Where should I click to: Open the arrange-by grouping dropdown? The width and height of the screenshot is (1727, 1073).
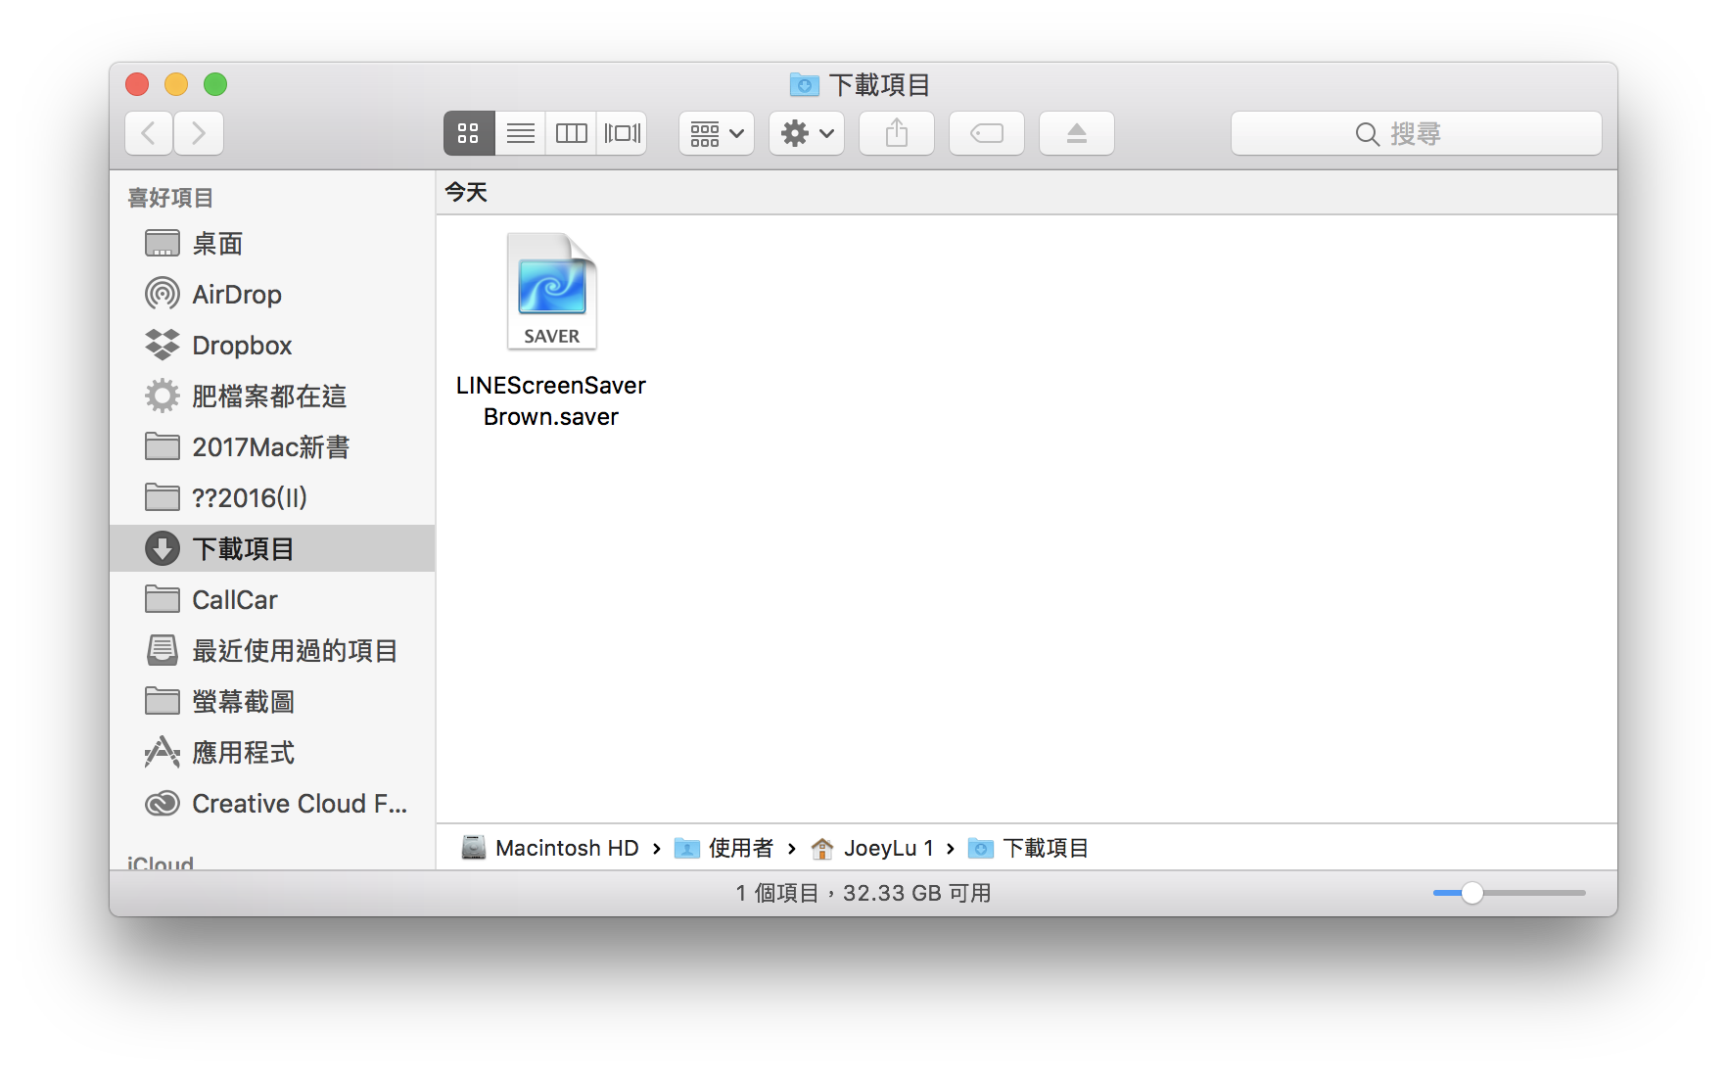click(x=717, y=133)
